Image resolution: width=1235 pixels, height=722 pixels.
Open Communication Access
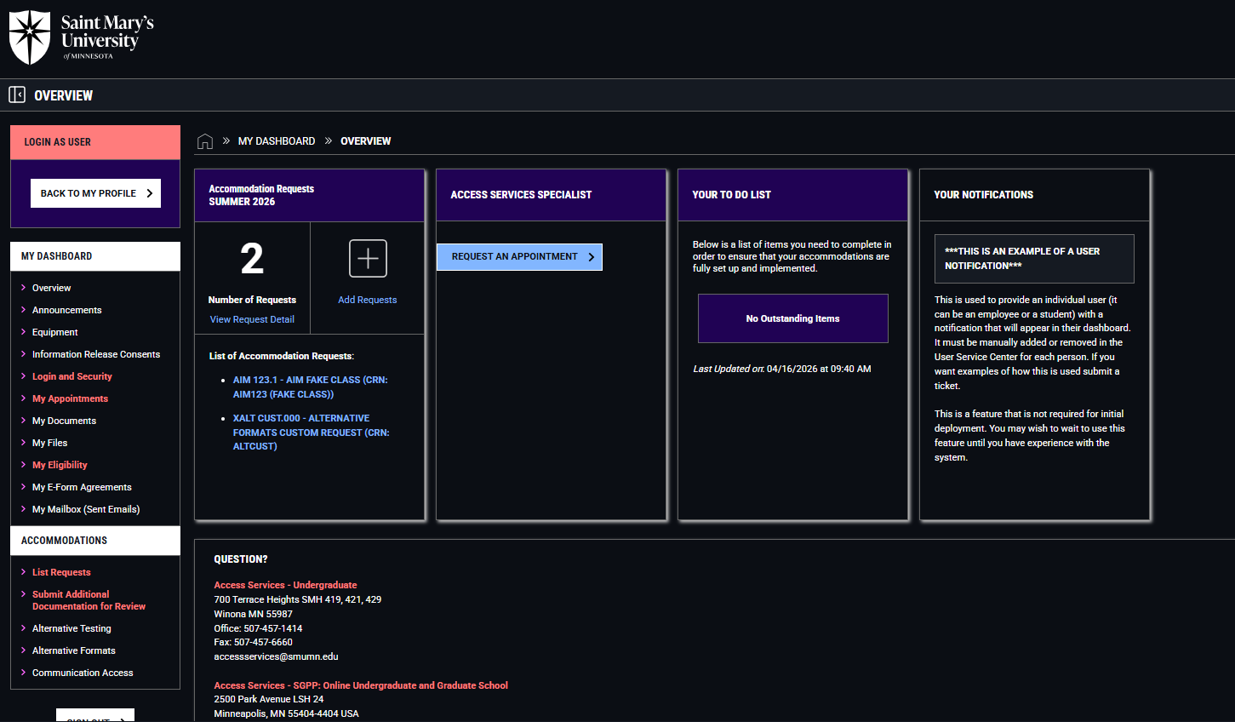[x=83, y=673]
